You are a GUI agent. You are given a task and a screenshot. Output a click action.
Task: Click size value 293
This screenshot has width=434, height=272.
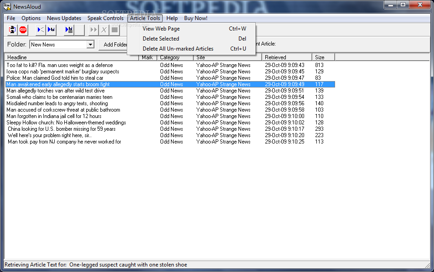click(x=319, y=128)
